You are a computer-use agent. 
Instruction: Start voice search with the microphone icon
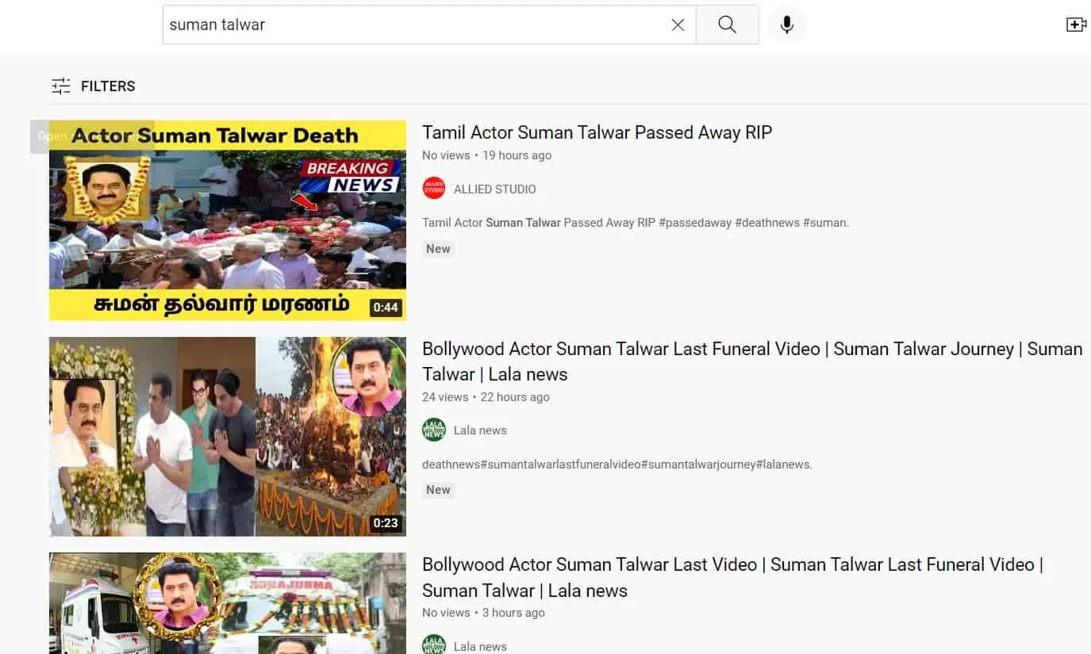tap(786, 25)
